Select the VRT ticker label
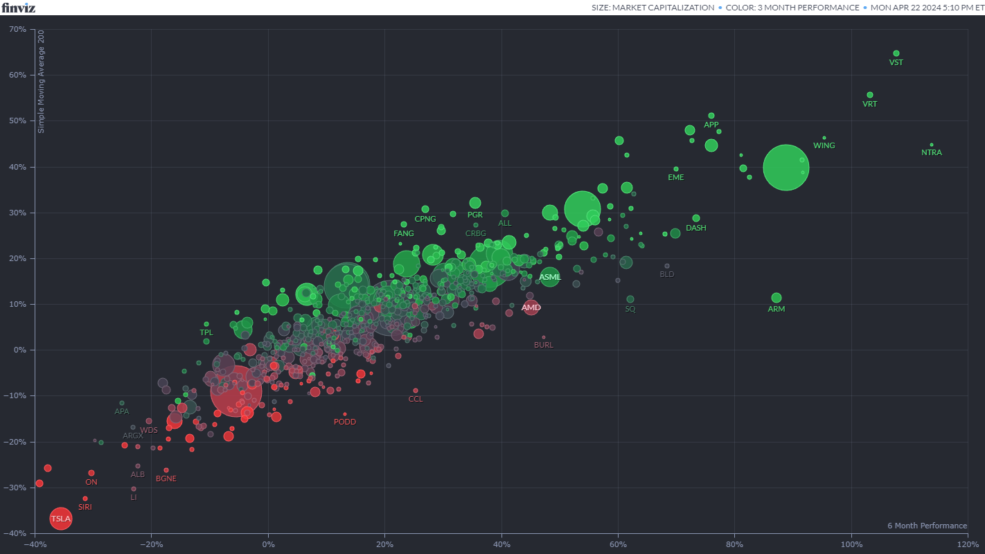The width and height of the screenshot is (985, 554). coord(870,104)
